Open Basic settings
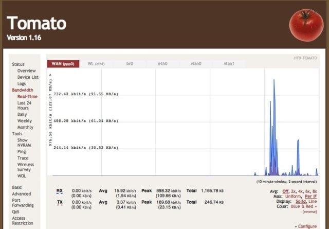This screenshot has height=229, width=329. point(17,187)
